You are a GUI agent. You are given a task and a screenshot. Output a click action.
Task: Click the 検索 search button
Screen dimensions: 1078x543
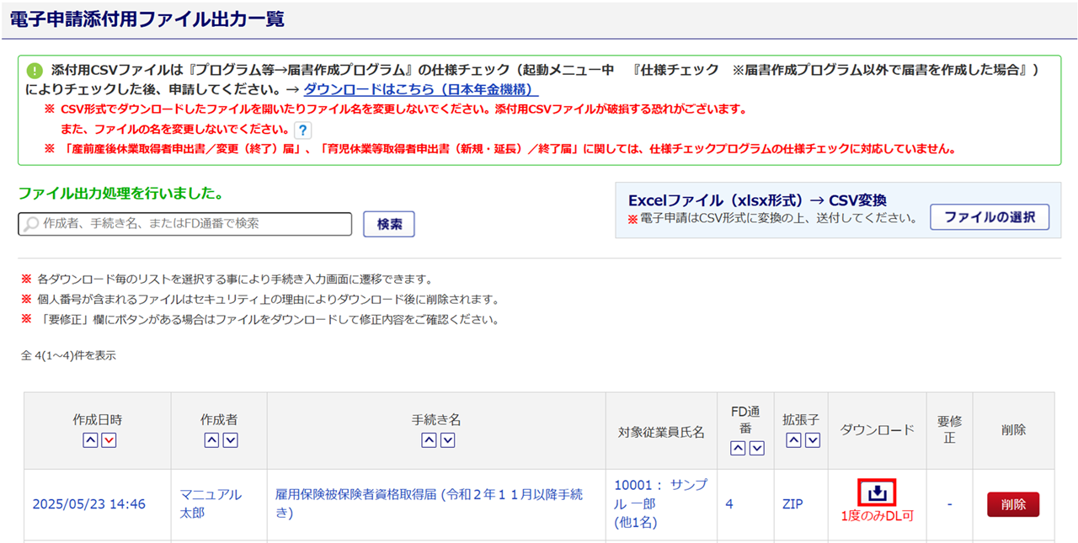pyautogui.click(x=389, y=224)
